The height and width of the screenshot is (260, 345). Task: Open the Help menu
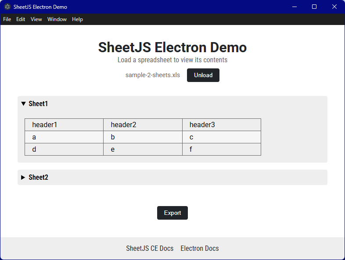[77, 19]
